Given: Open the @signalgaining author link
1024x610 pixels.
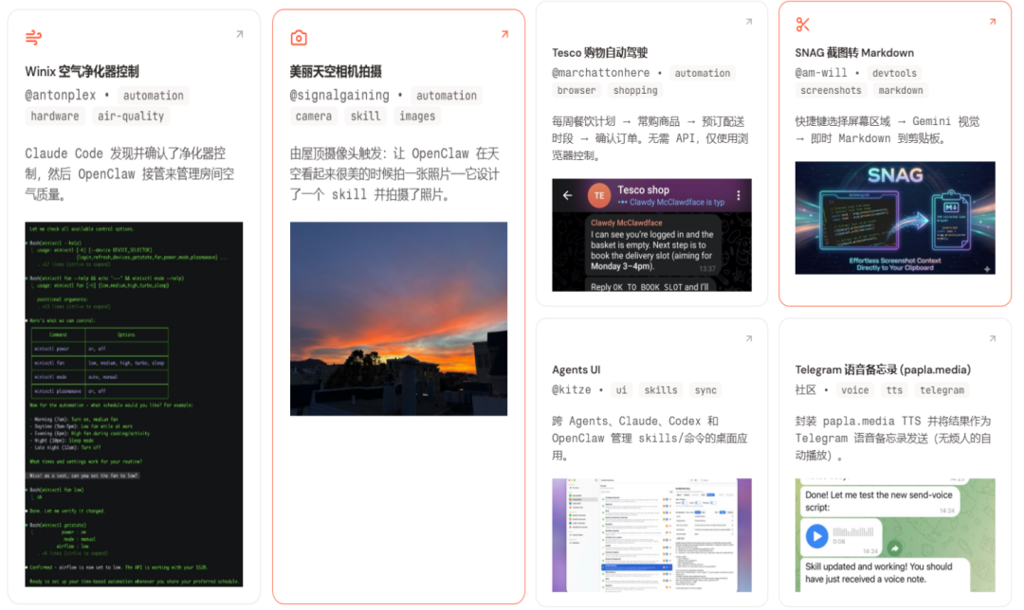Looking at the screenshot, I should [x=339, y=96].
